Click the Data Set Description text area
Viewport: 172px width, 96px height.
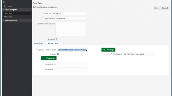(x=70, y=29)
